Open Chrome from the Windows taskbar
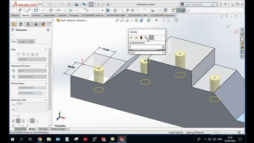This screenshot has width=254, height=143. click(x=40, y=139)
